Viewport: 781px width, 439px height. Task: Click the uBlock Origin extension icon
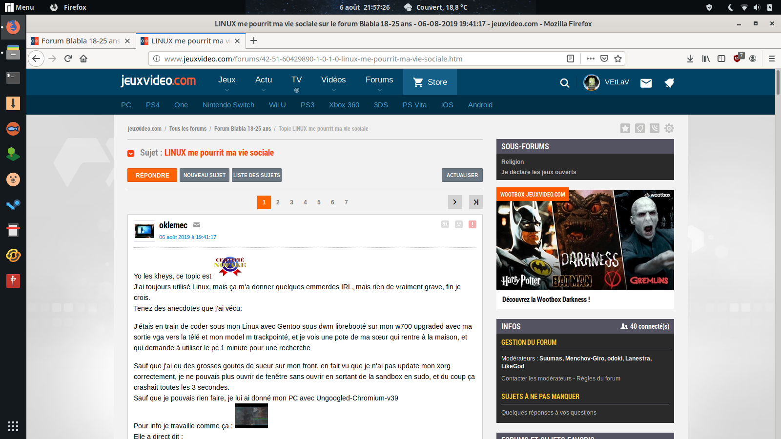point(738,59)
